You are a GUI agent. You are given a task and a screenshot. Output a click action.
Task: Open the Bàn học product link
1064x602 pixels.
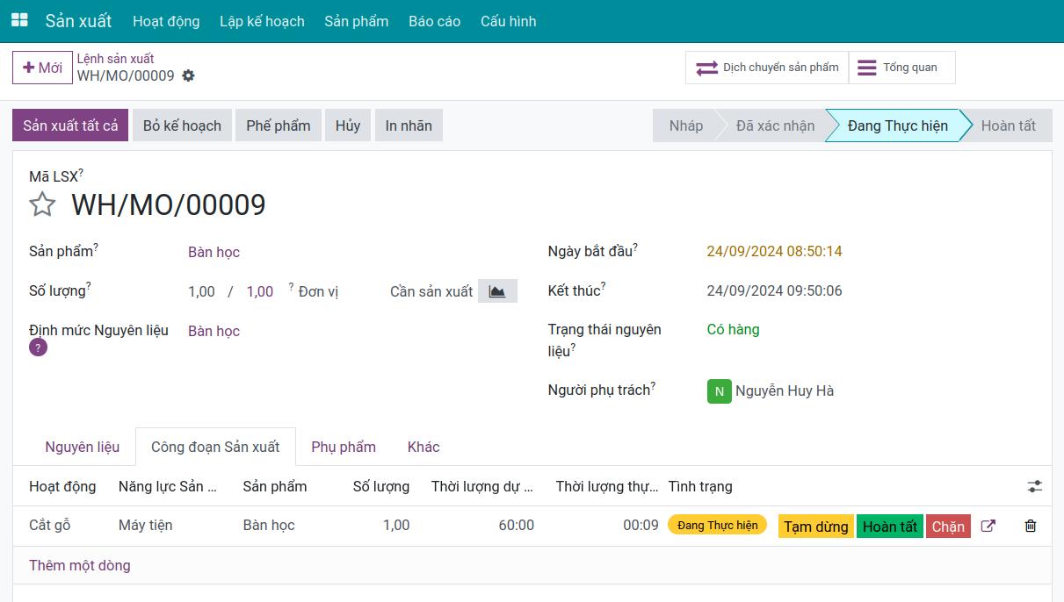214,253
